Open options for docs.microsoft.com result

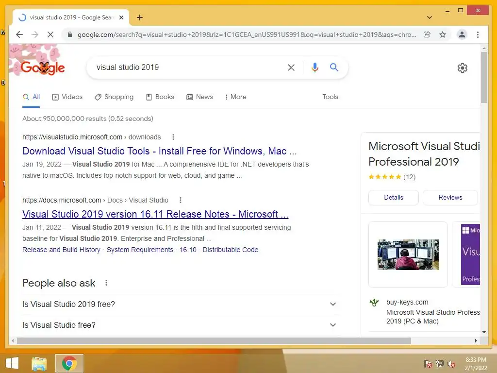tap(181, 200)
